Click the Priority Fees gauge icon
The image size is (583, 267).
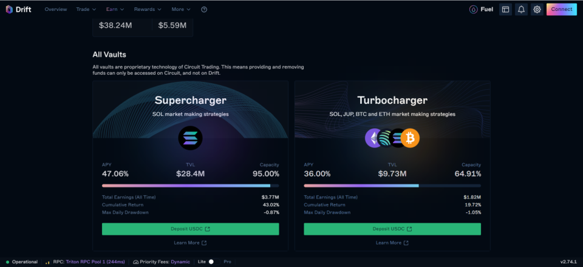135,262
